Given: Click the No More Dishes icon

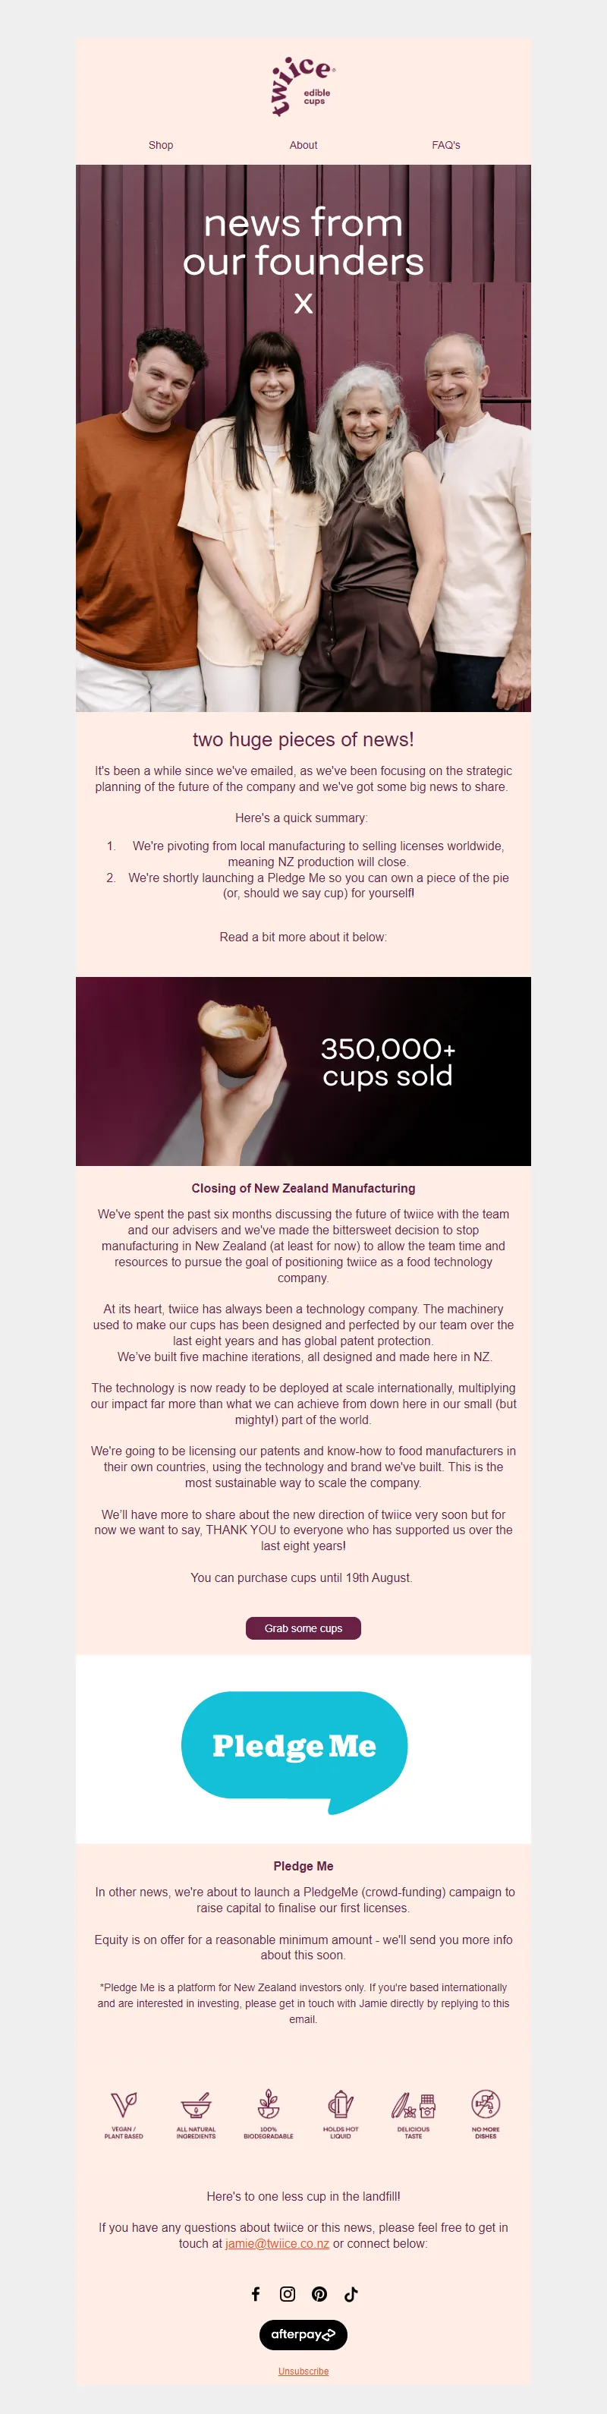Looking at the screenshot, I should click(486, 2112).
